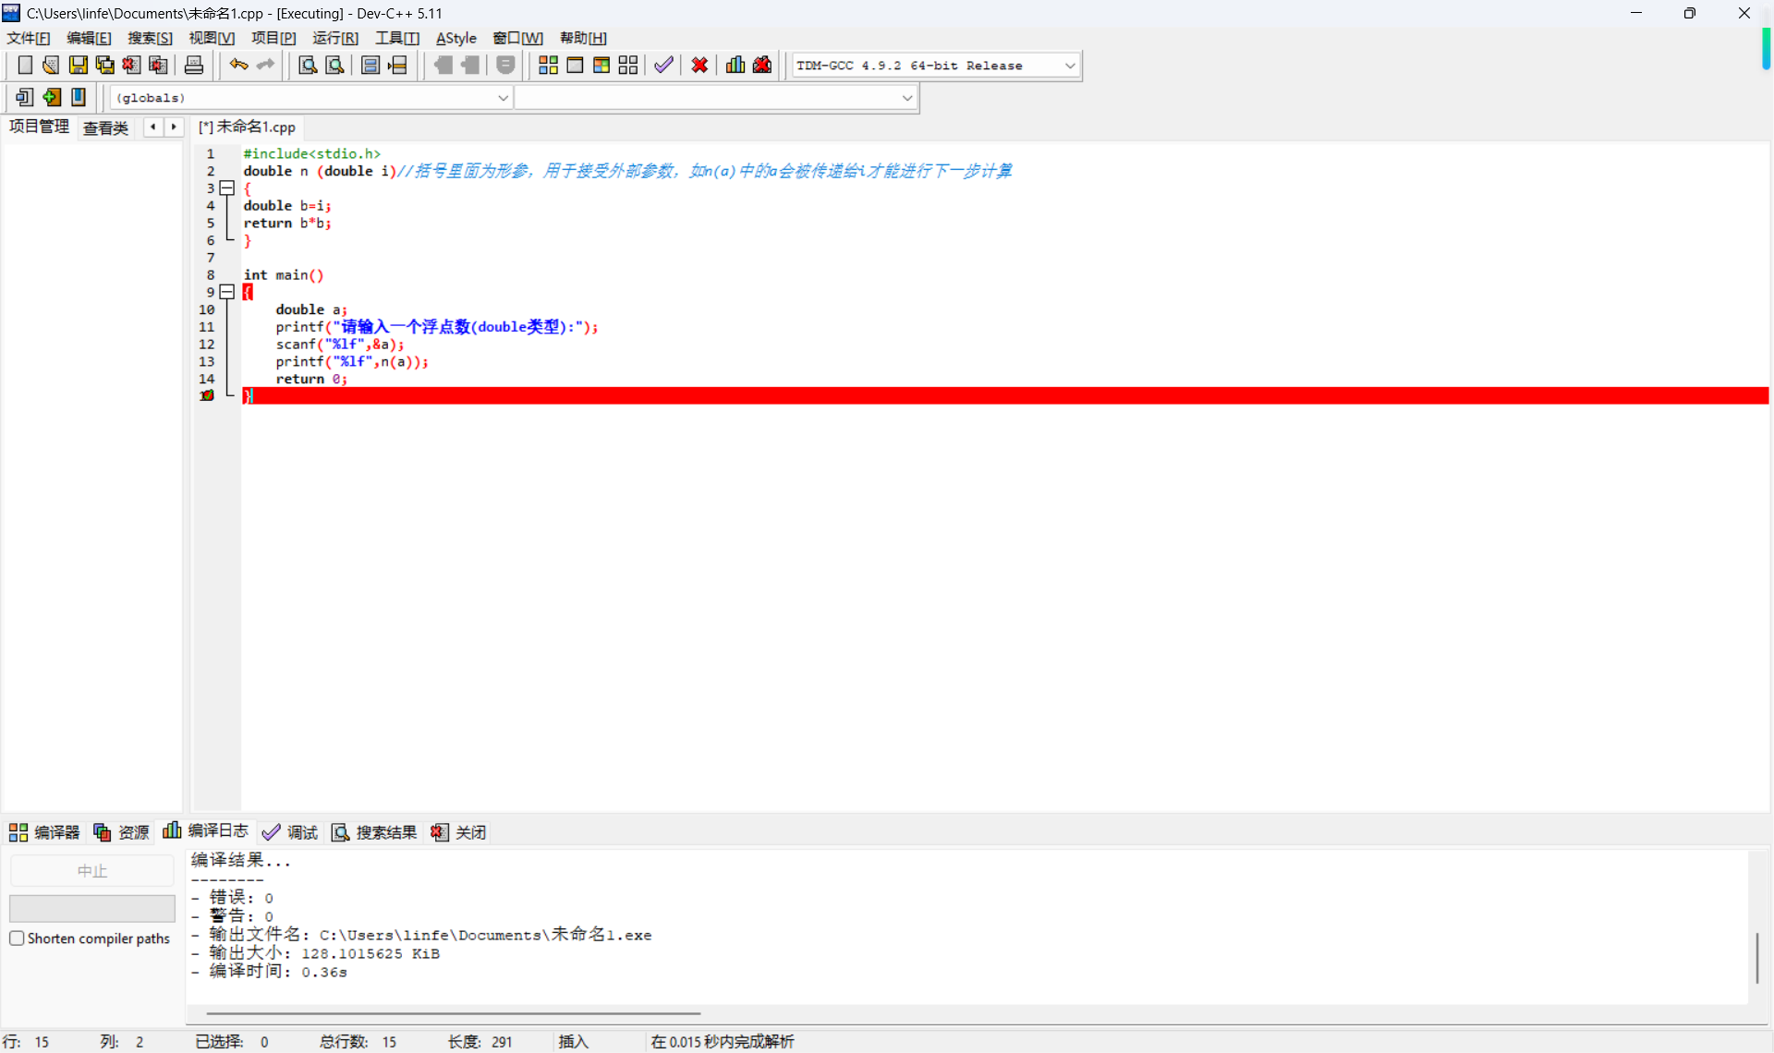This screenshot has height=1053, width=1774.
Task: Expand the (globals) scope dropdown
Action: point(503,98)
